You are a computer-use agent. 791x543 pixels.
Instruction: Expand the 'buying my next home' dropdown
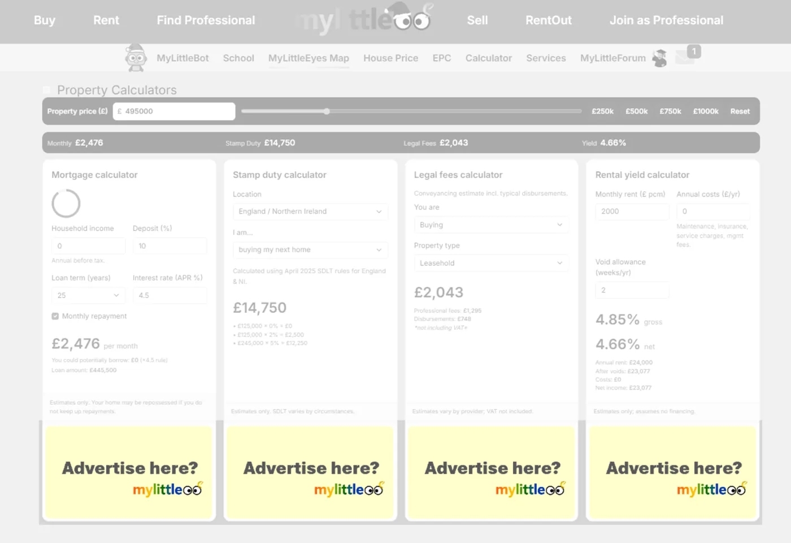coord(310,249)
